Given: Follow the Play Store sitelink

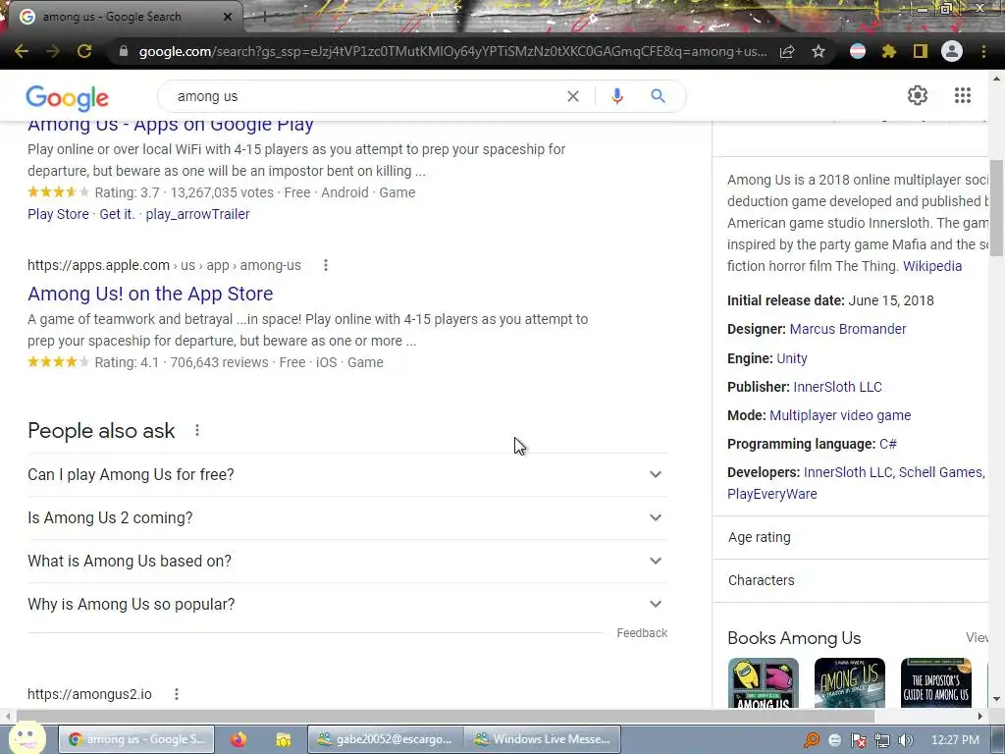Looking at the screenshot, I should click(x=58, y=214).
